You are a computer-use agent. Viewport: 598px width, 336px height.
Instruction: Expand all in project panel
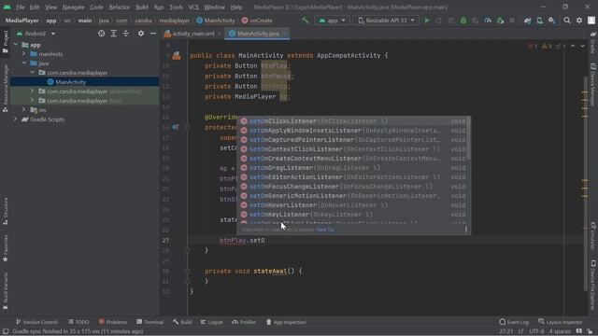(114, 34)
